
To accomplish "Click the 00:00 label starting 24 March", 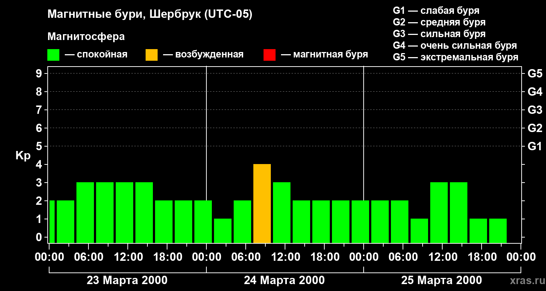I will pyautogui.click(x=206, y=257).
